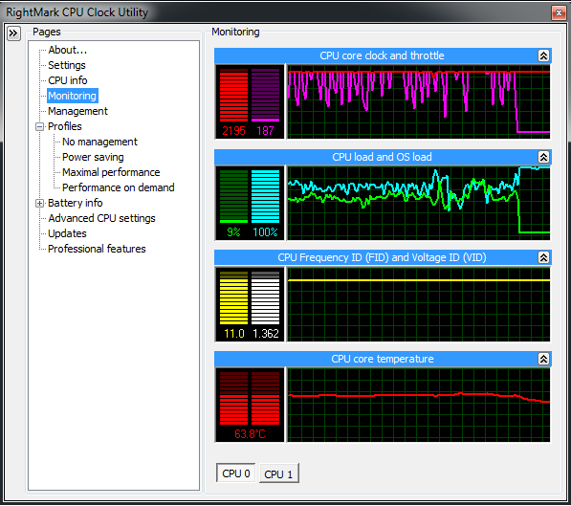Click the cyan OS load bar gauge
Image resolution: width=571 pixels, height=506 pixels.
click(266, 196)
